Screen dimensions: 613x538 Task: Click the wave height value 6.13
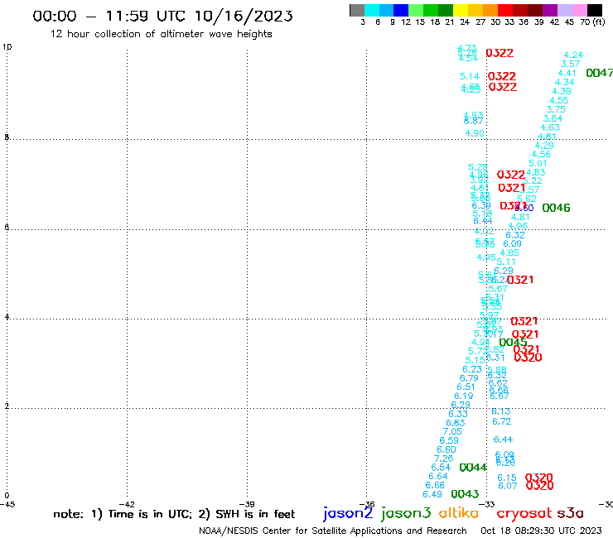click(x=501, y=412)
